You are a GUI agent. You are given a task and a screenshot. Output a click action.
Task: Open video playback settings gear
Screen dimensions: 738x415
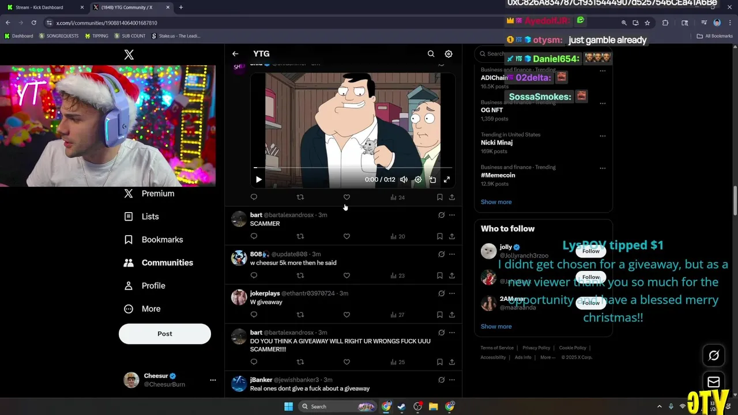pos(418,179)
